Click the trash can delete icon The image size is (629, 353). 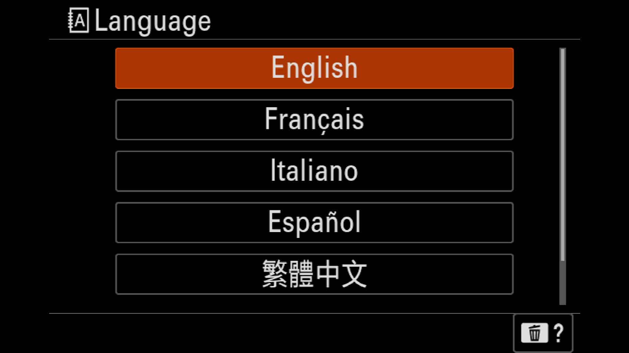coord(535,333)
